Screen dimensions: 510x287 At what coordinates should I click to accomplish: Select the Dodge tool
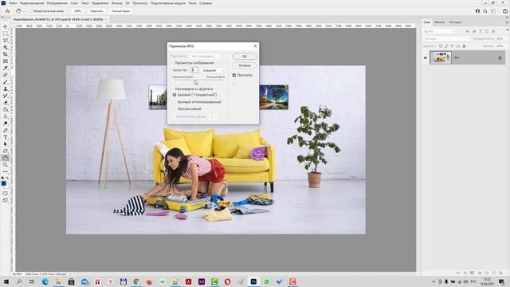(x=6, y=124)
